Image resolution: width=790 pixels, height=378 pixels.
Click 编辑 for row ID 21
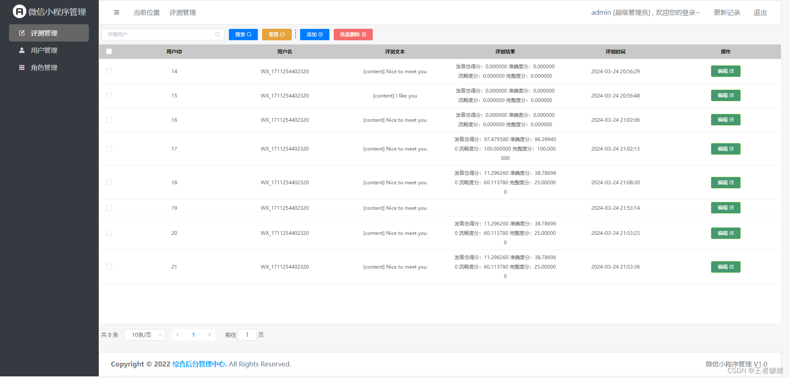tap(725, 267)
